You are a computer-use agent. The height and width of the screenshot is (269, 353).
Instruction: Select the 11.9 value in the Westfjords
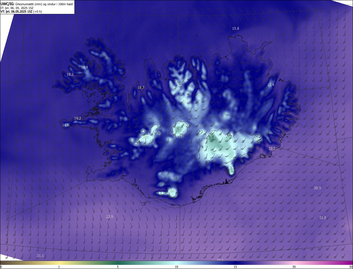click(x=84, y=67)
